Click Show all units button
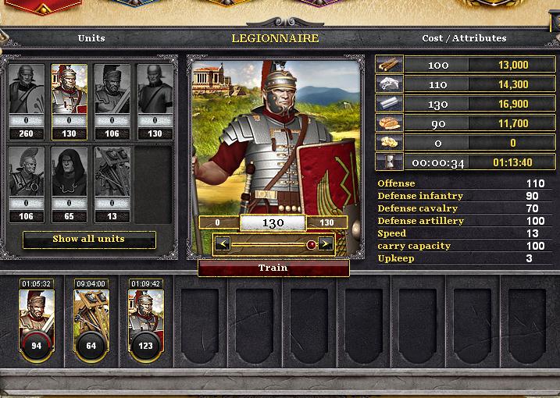Viewport: 560px width, 398px height. click(x=89, y=239)
